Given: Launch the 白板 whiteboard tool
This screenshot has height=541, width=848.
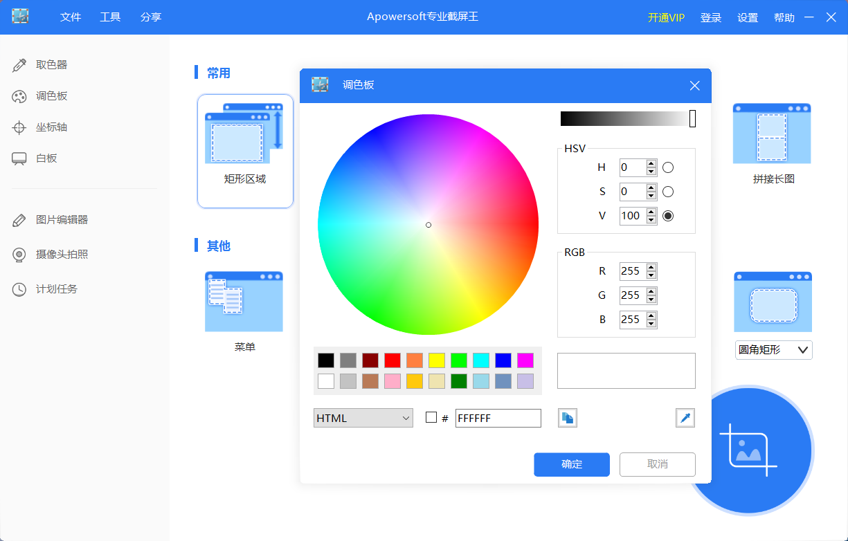Looking at the screenshot, I should [x=46, y=158].
